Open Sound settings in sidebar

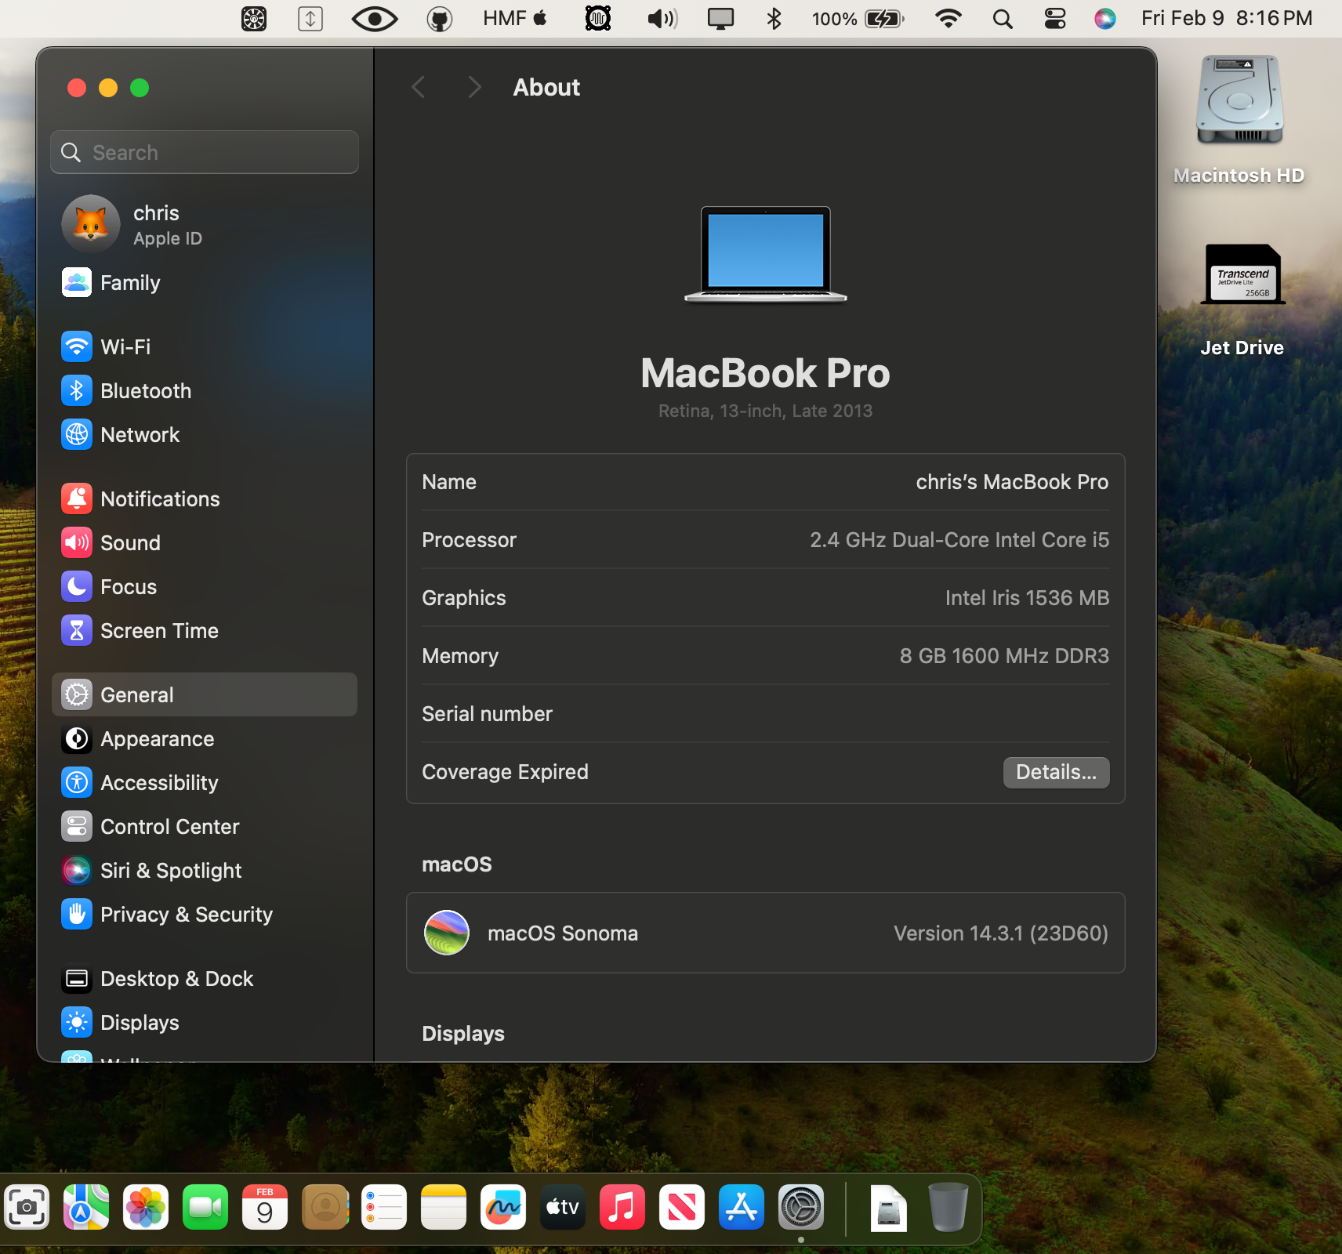[204, 542]
